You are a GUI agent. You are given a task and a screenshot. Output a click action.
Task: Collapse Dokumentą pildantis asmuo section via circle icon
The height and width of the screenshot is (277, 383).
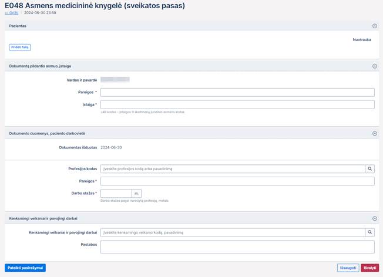click(374, 66)
